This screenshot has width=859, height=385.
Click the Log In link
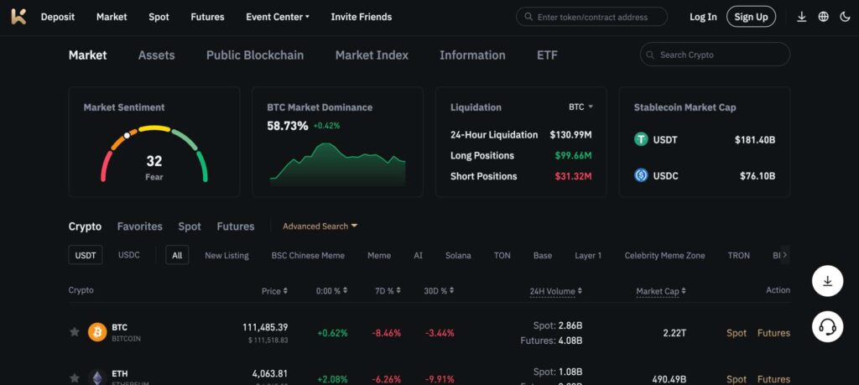coord(703,17)
